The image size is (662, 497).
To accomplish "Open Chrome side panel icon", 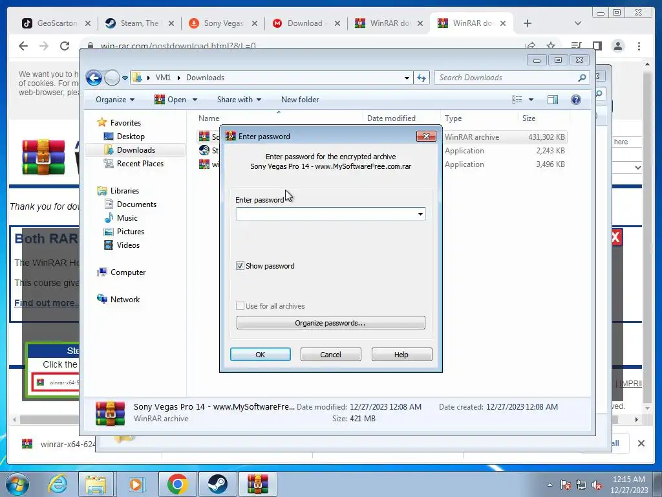I will 597,46.
